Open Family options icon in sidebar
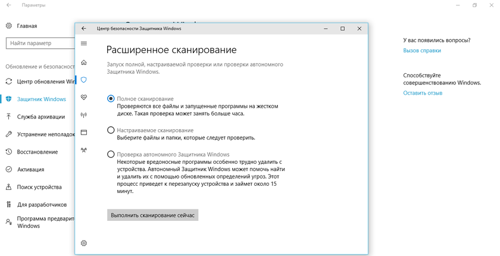 point(84,149)
